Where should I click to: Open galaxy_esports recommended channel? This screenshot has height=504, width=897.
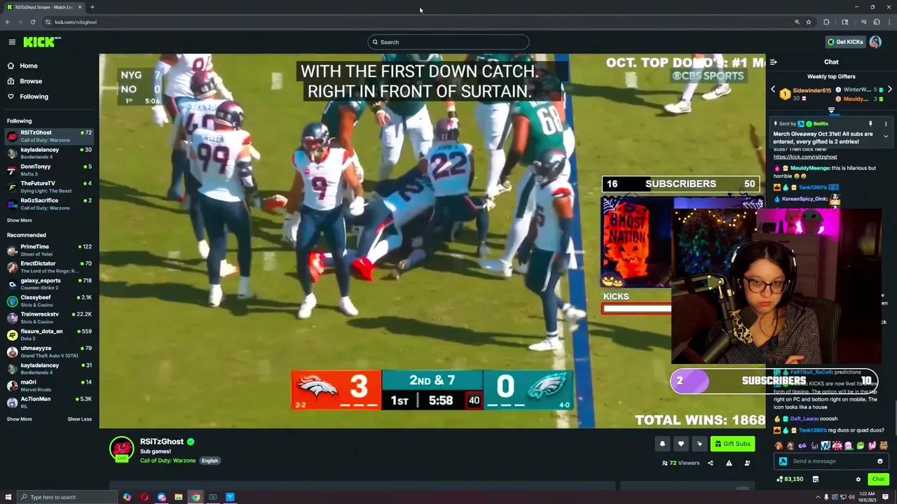coord(49,283)
